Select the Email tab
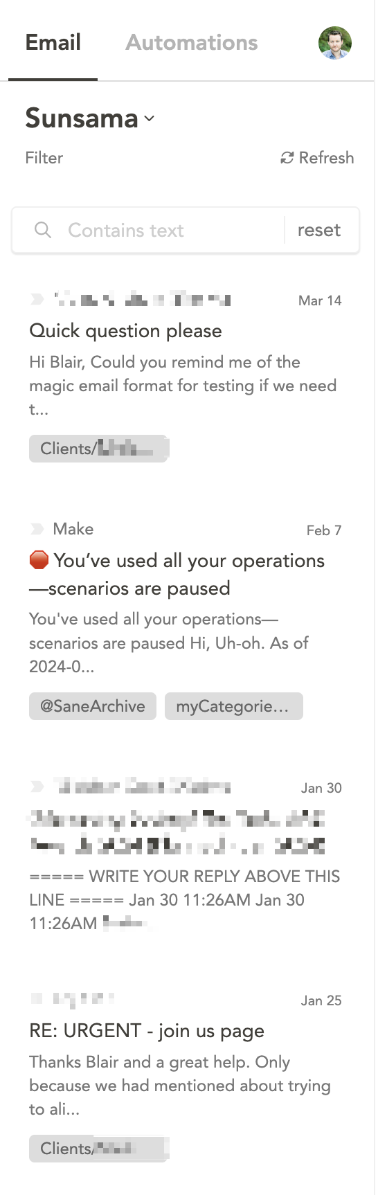The image size is (378, 1195). [x=53, y=43]
